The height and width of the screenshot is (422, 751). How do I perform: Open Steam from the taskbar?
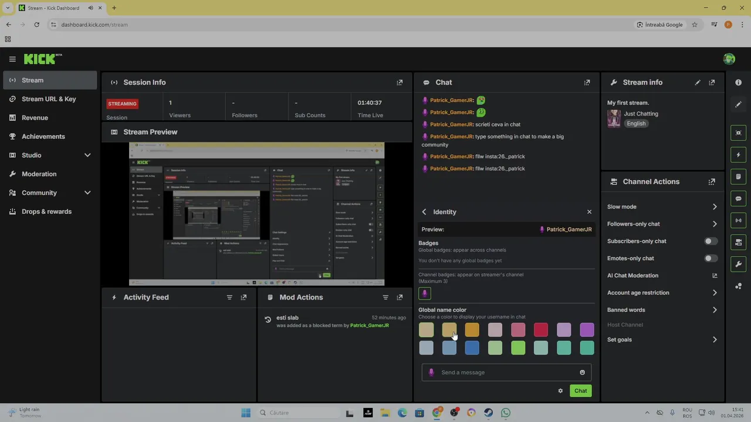tap(488, 413)
